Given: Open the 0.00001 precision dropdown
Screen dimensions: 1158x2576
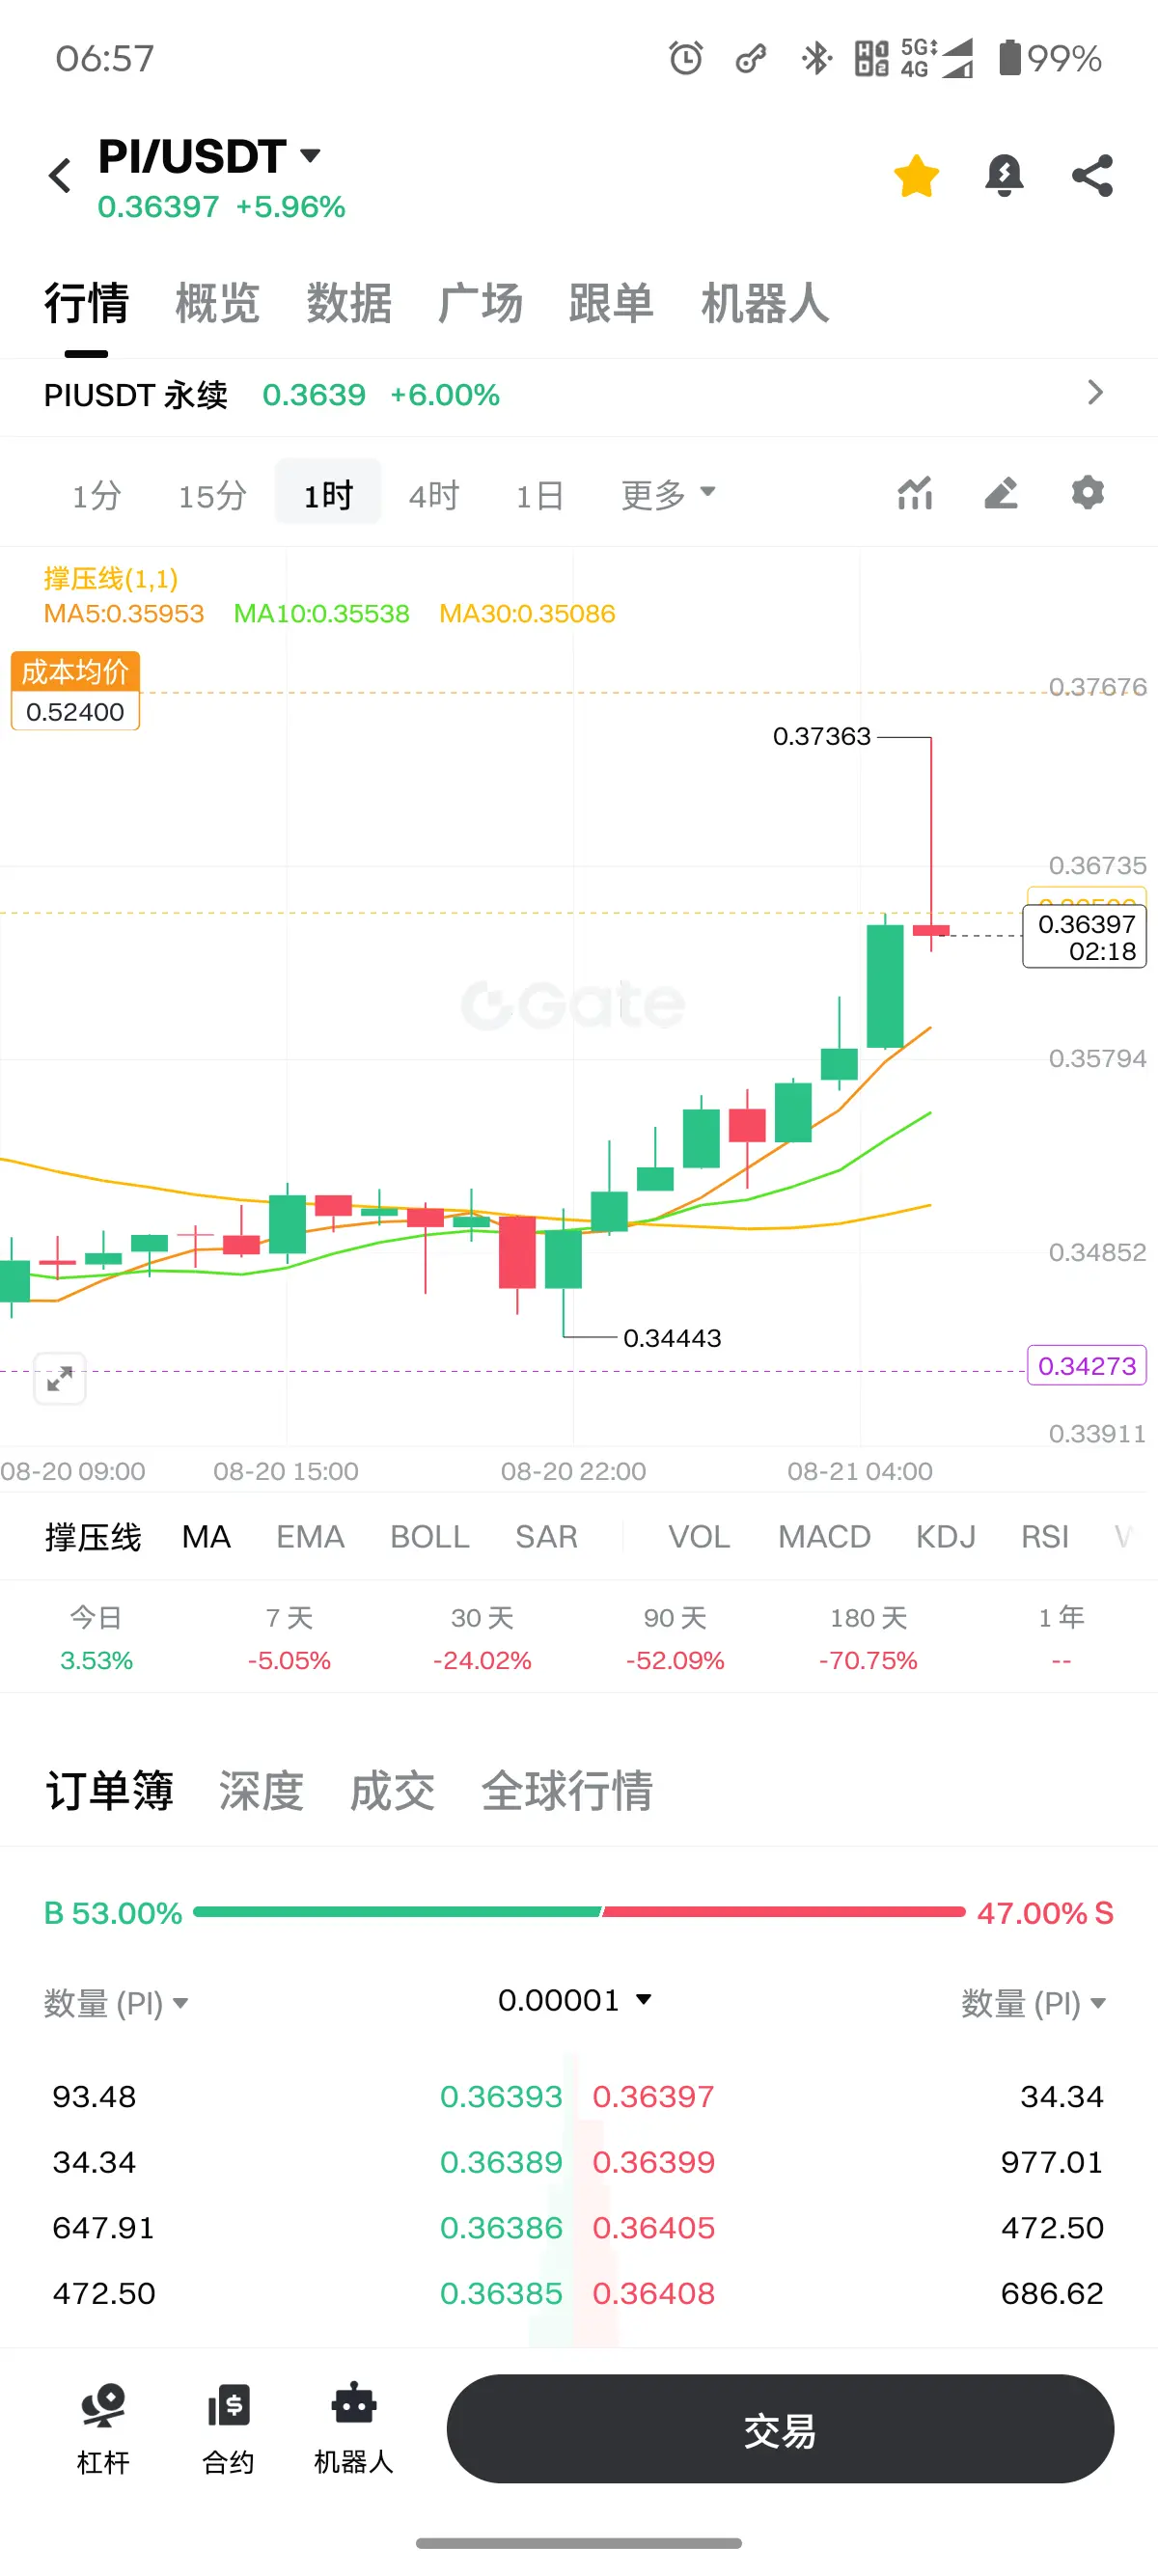Looking at the screenshot, I should coord(575,2000).
